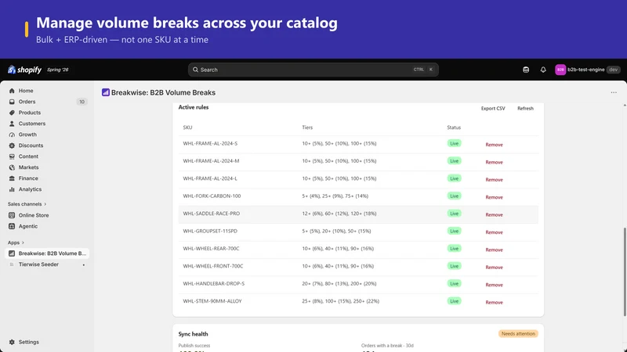
Task: Go to Orders page
Action: pyautogui.click(x=27, y=102)
